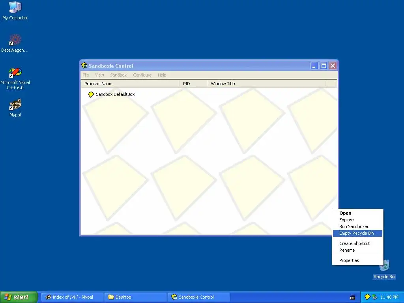Open the Windows start button
Screen dimensions: 404x303
point(19,297)
